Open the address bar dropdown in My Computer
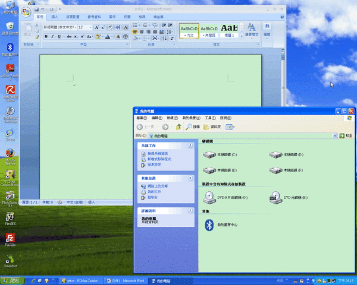357x285 pixels. 335,136
